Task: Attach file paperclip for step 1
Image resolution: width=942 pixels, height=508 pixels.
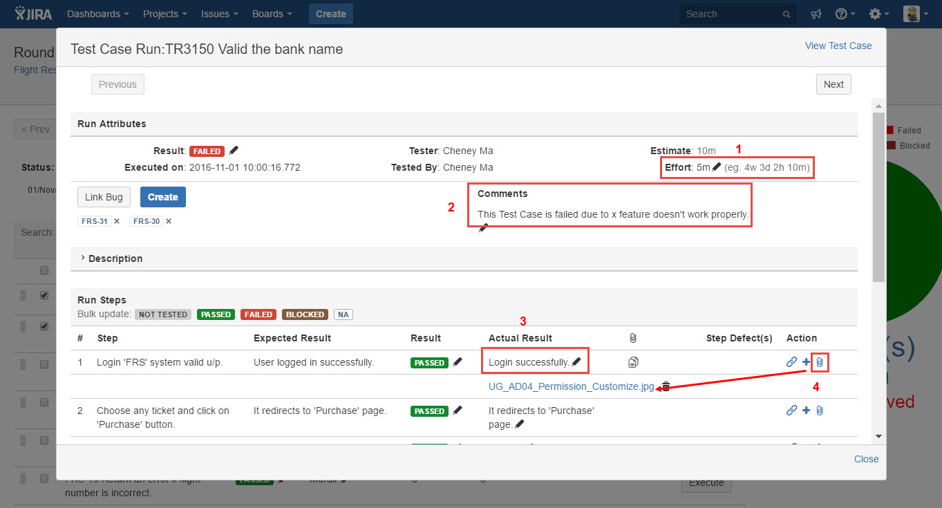Action: [820, 361]
